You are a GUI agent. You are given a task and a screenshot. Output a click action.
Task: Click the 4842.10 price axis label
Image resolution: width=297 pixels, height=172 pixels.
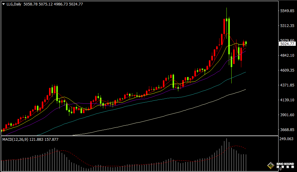pos(287,56)
